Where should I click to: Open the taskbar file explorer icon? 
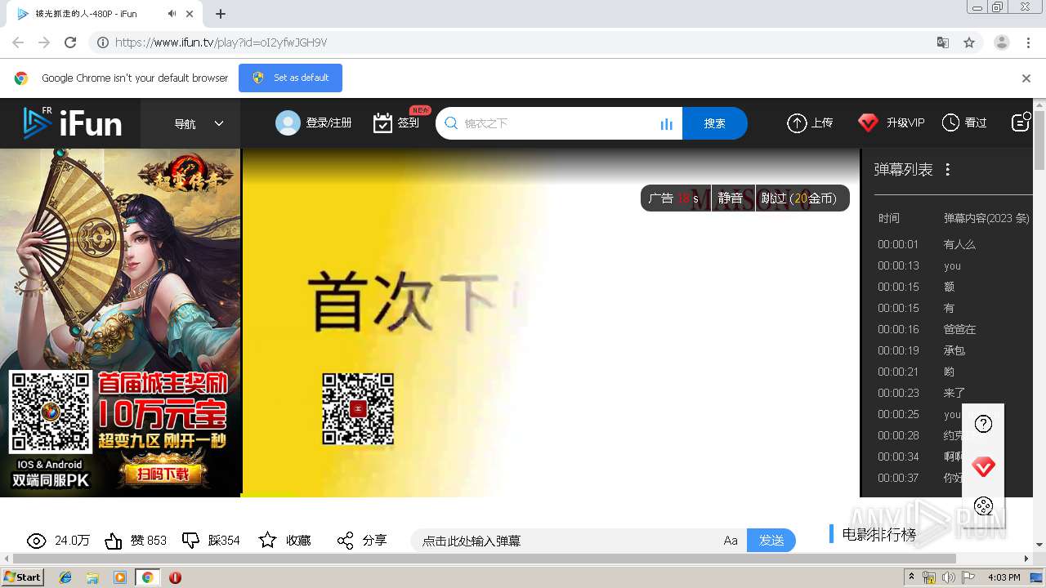(92, 577)
